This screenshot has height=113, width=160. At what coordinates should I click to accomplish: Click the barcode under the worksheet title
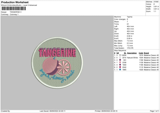14,9
